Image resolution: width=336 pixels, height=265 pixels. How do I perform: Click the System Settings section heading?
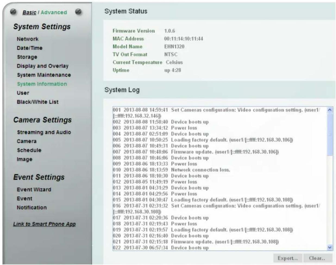coord(42,27)
